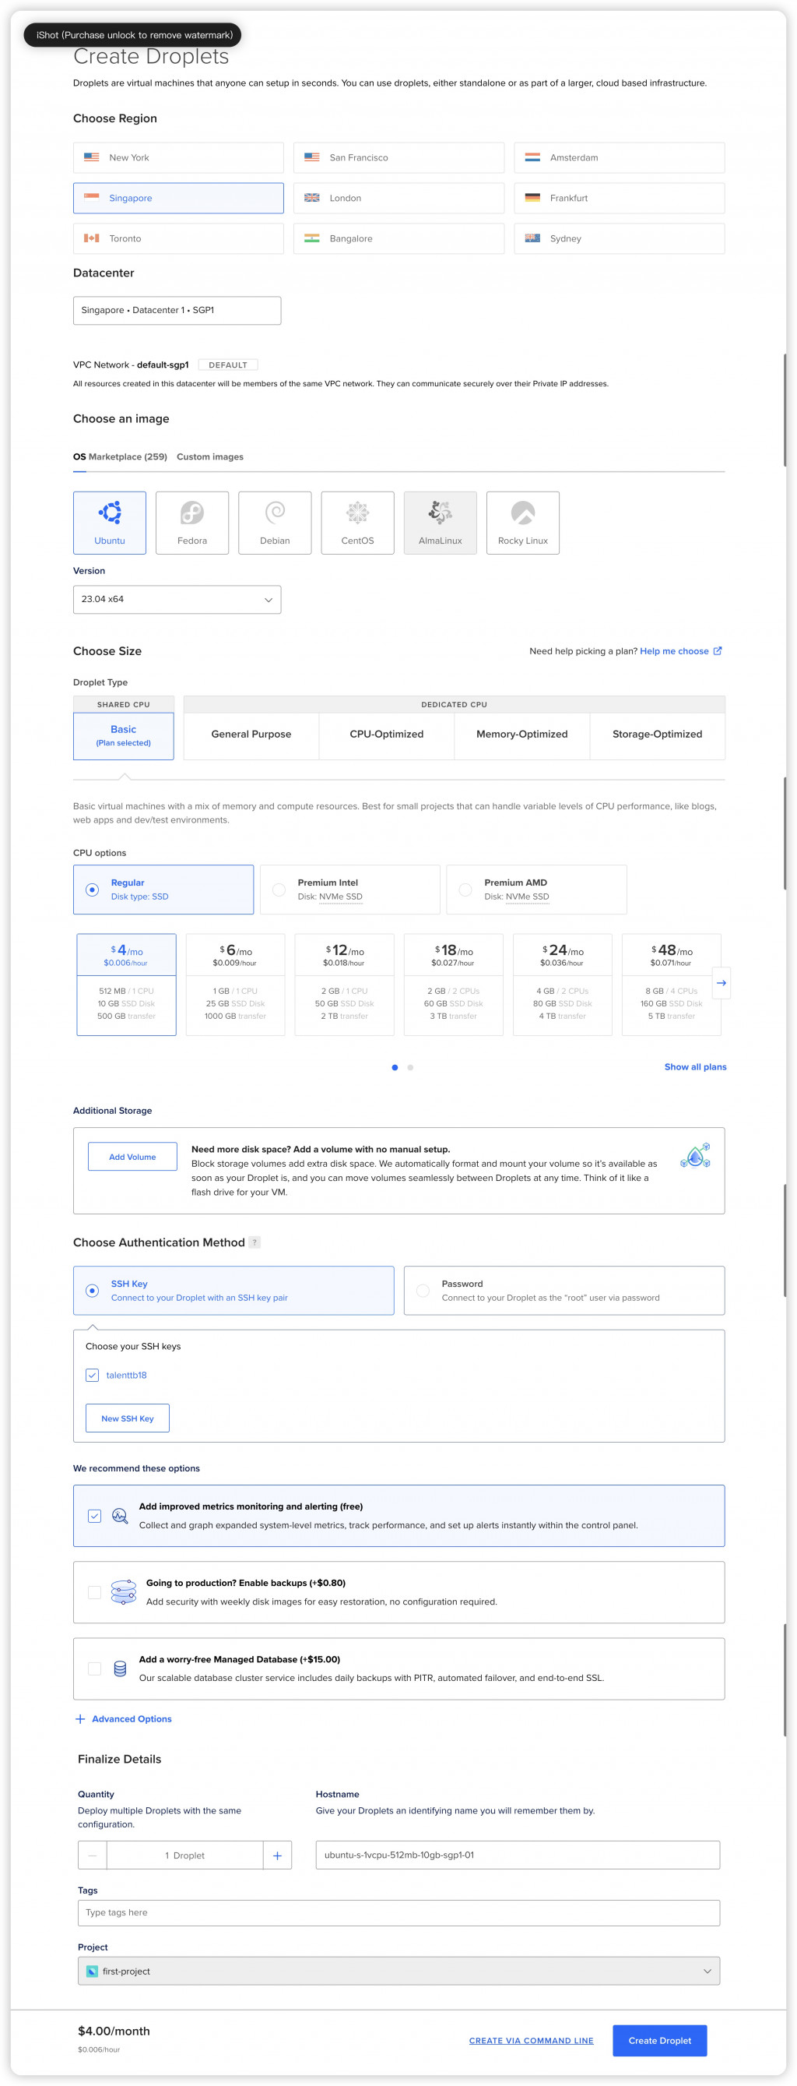Image resolution: width=797 pixels, height=2086 pixels.
Task: Select New York region
Action: (x=178, y=158)
